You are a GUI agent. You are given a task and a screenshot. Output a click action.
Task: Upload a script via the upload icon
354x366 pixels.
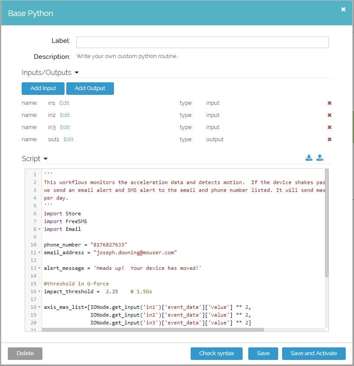(320, 158)
